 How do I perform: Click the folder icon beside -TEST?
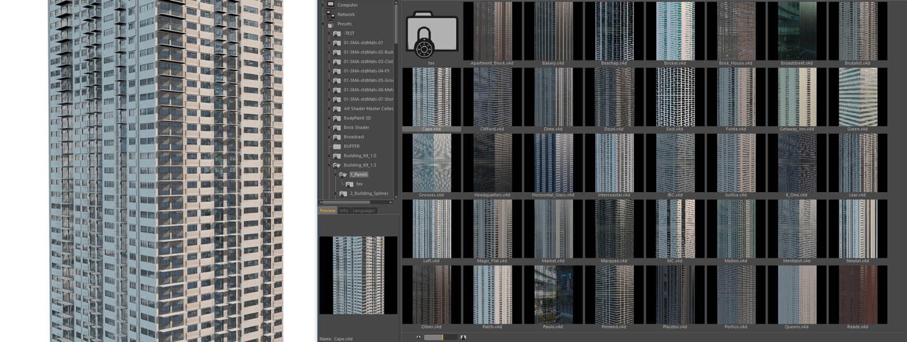click(x=337, y=33)
